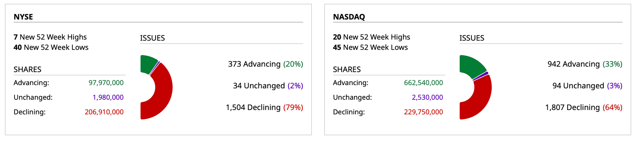Viewport: 635px width, 142px height.
Task: Click NYSE 1,504 Declining issues entry
Action: (264, 107)
